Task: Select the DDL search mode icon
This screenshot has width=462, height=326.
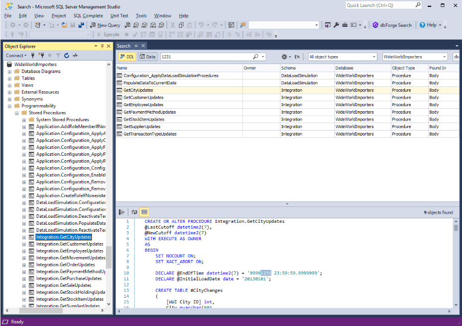Action: tap(126, 57)
